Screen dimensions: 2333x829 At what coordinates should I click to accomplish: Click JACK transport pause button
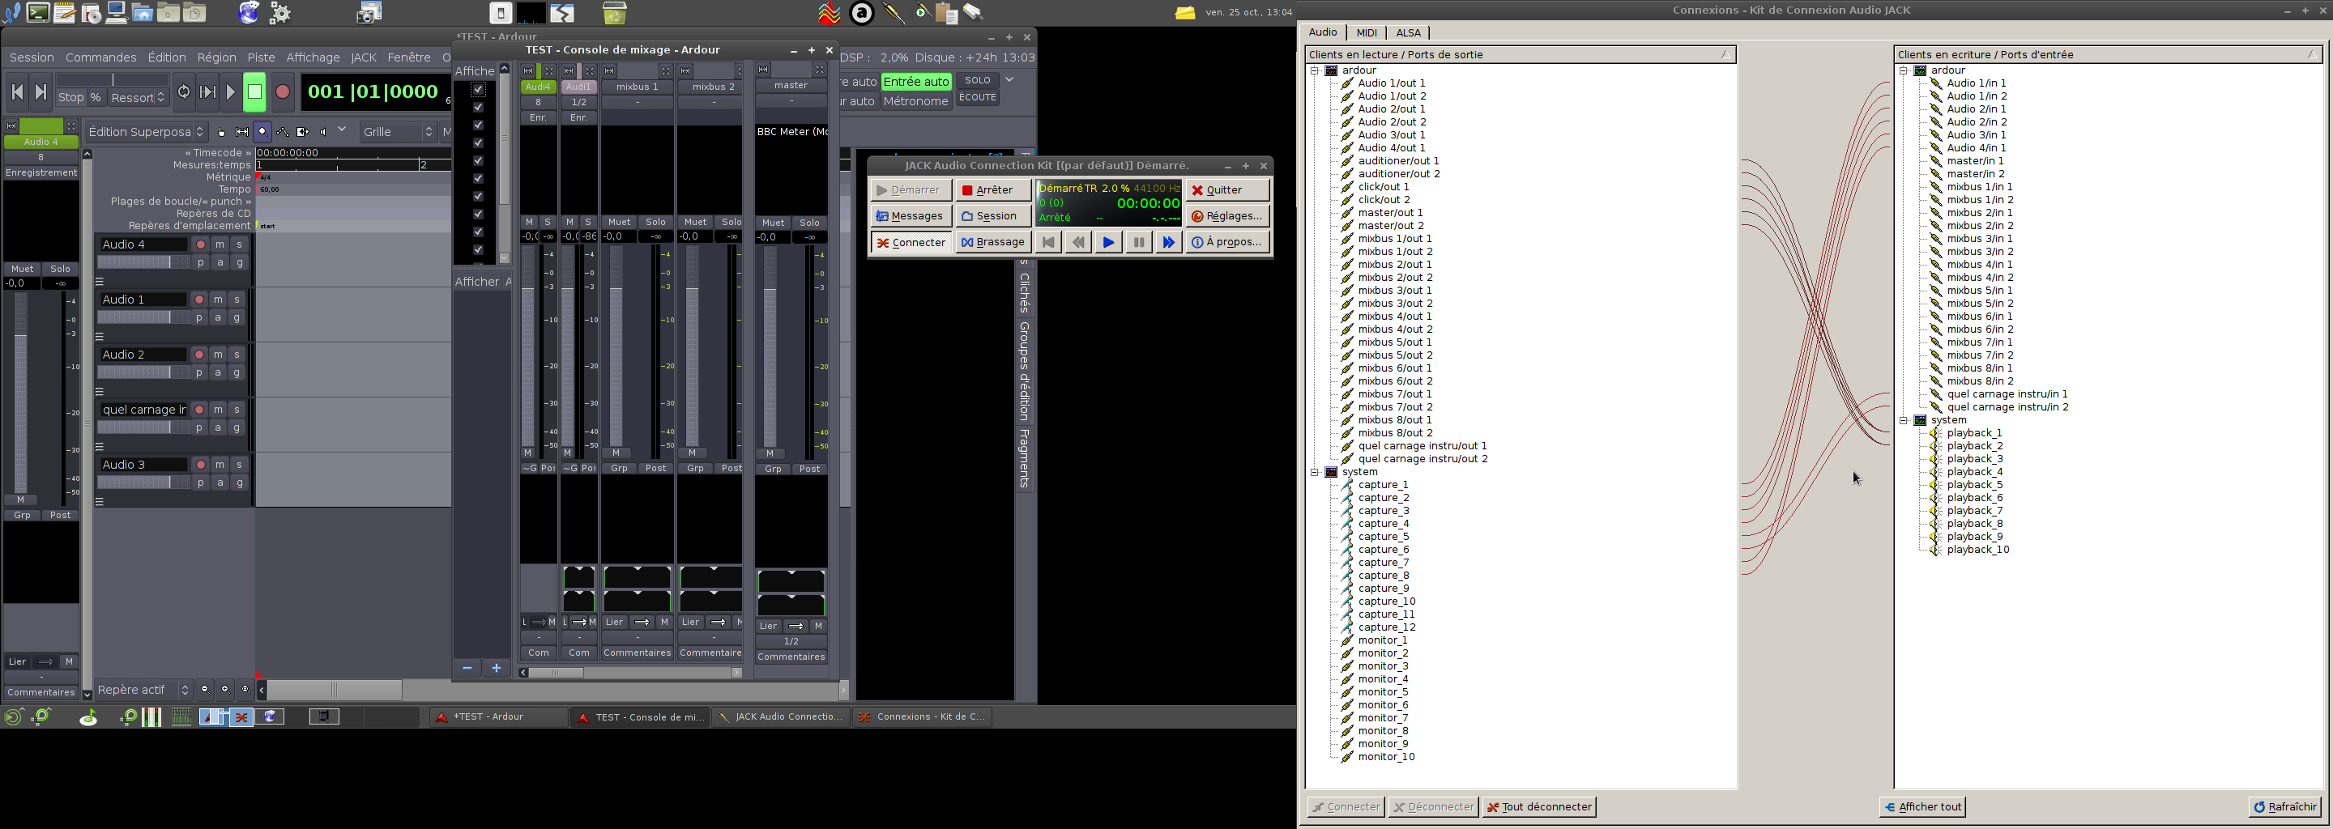[1138, 243]
